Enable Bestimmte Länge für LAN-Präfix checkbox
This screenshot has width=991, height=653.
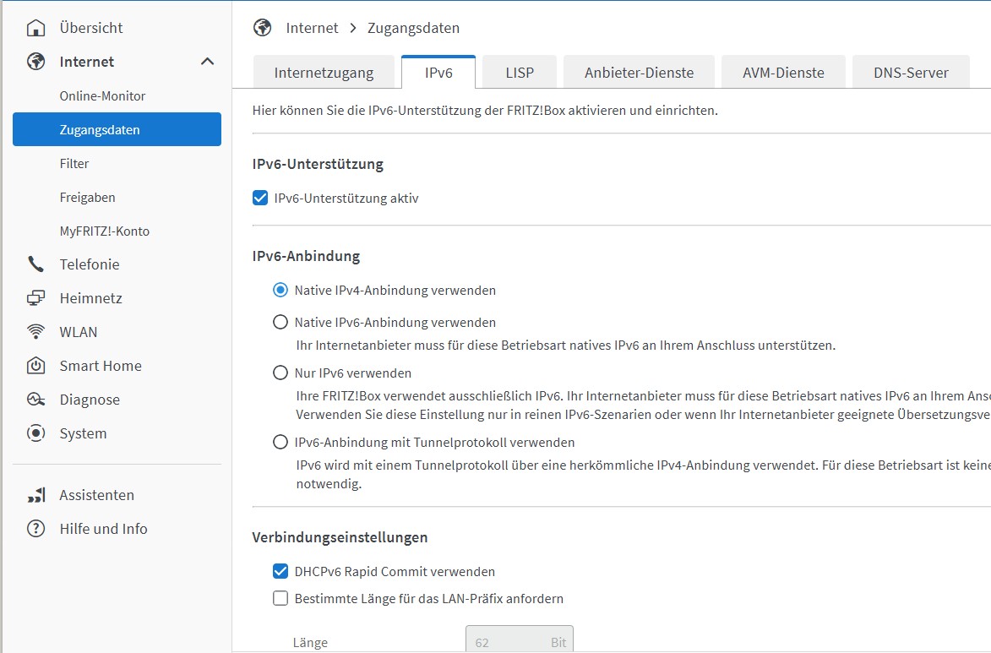coord(280,598)
